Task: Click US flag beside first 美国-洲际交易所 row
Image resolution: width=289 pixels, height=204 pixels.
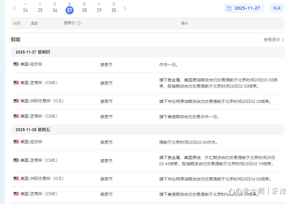Action: (x=16, y=101)
